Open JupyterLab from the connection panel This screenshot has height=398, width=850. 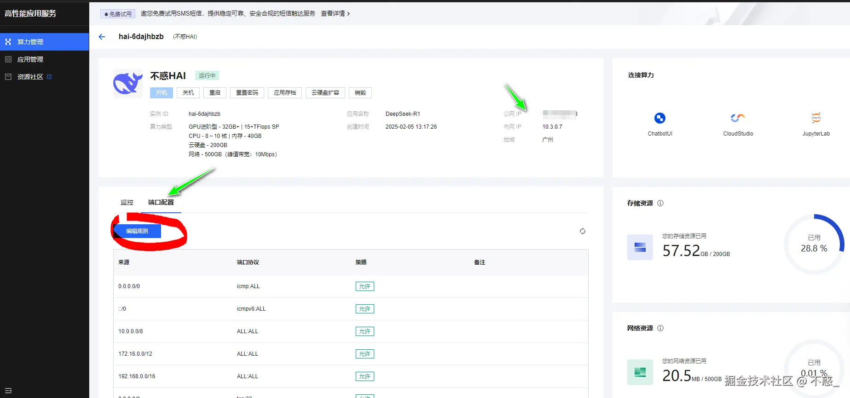click(x=816, y=118)
